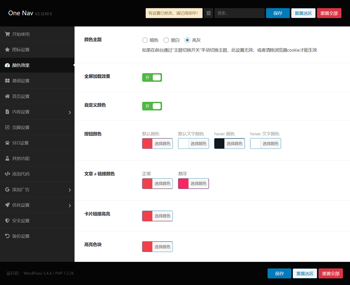The image size is (350, 285).
Task: Click the 保存 button in the header
Action: [x=278, y=13]
